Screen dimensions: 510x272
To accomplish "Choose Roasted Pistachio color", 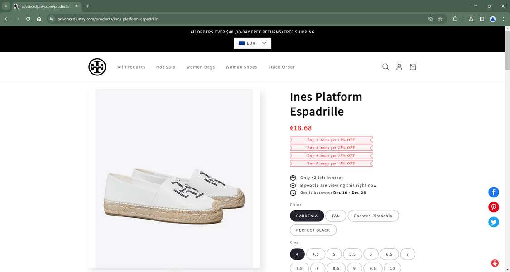I will coord(373,216).
